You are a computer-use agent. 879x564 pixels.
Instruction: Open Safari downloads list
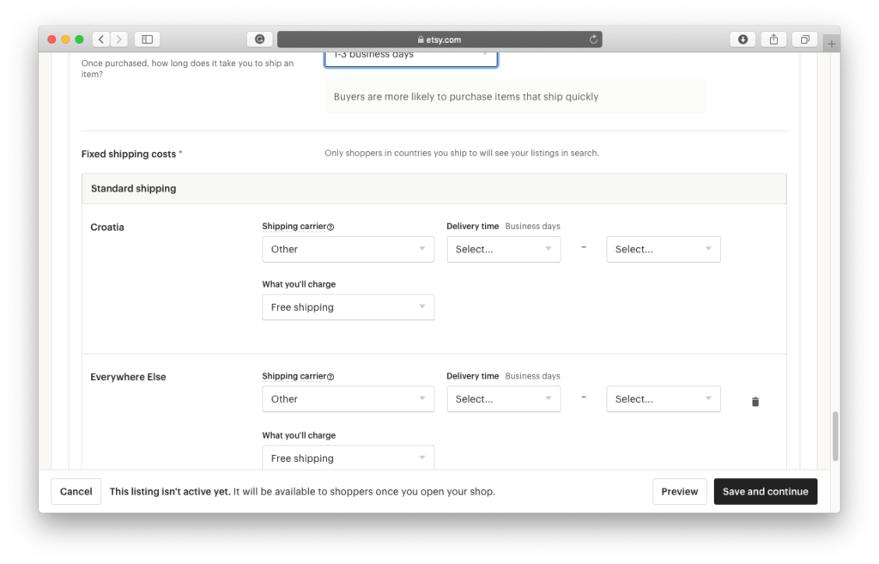(743, 39)
